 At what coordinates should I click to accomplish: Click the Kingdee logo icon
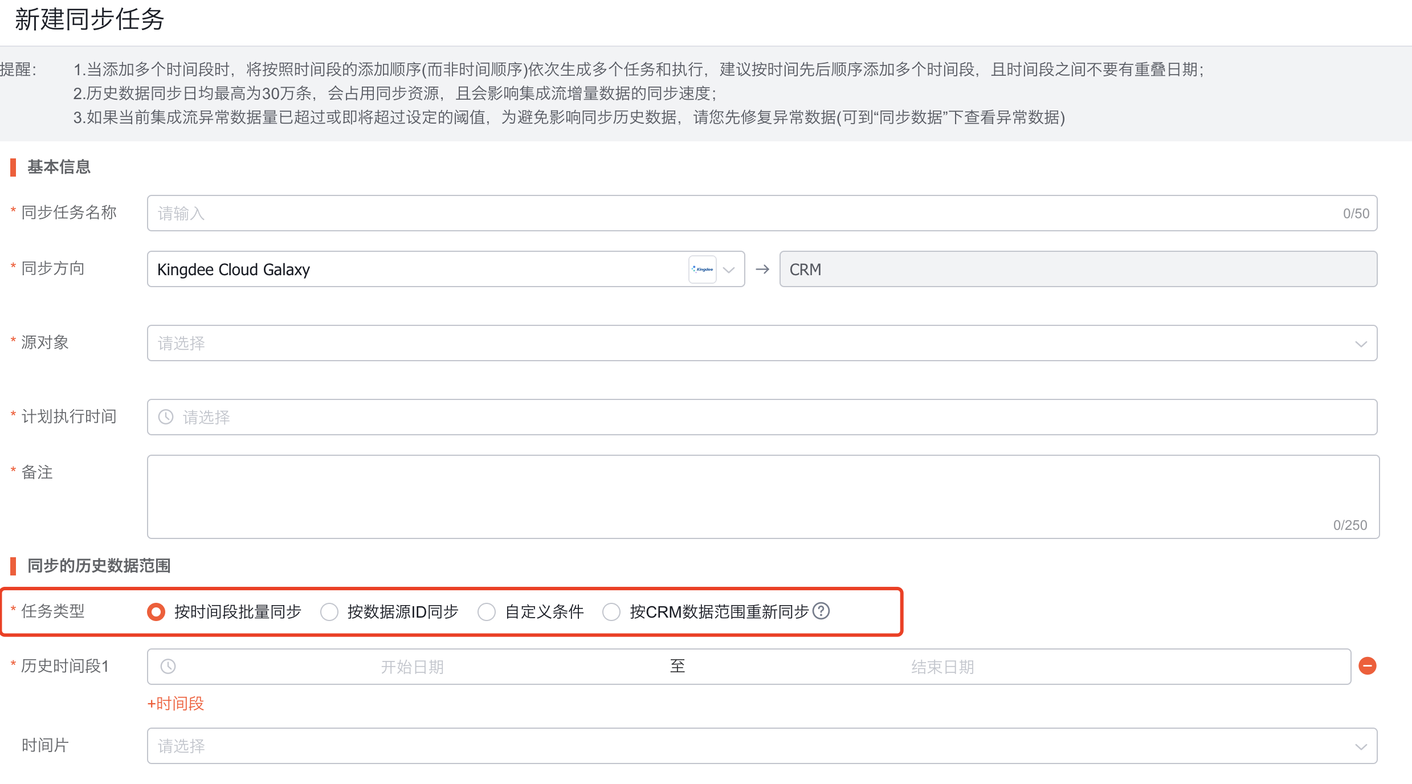703,269
